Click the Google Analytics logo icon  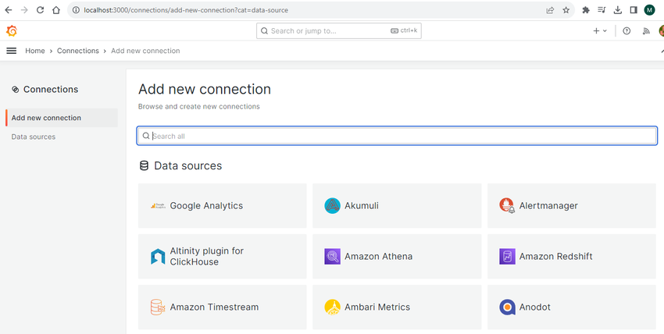(158, 206)
